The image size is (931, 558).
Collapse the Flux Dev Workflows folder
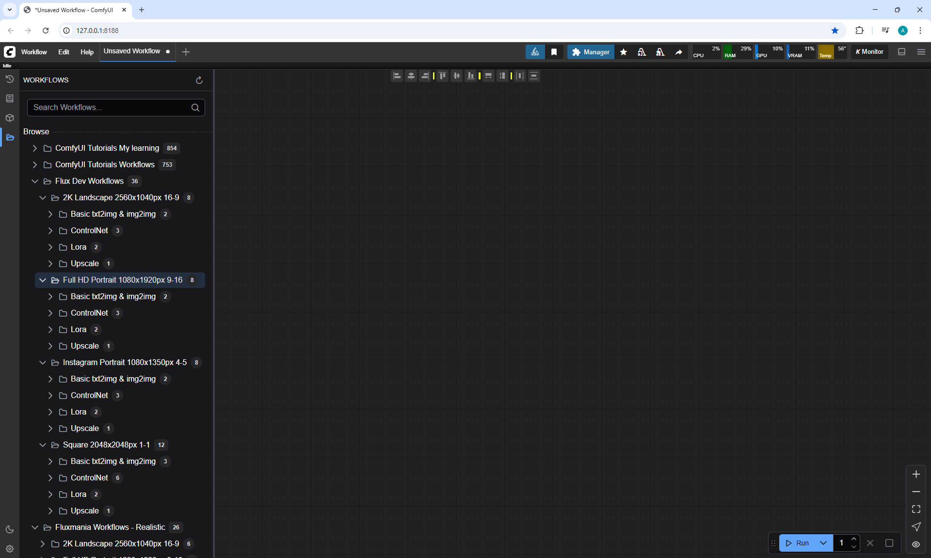[x=34, y=181]
